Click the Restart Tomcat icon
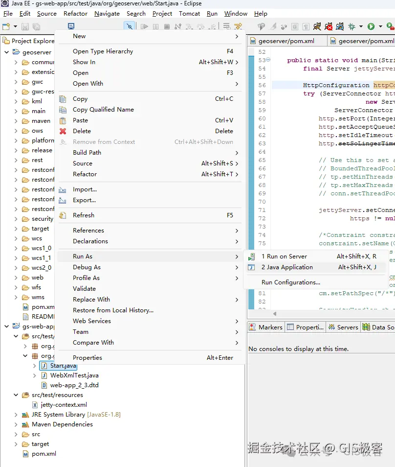The image size is (395, 467). pyautogui.click(x=340, y=26)
